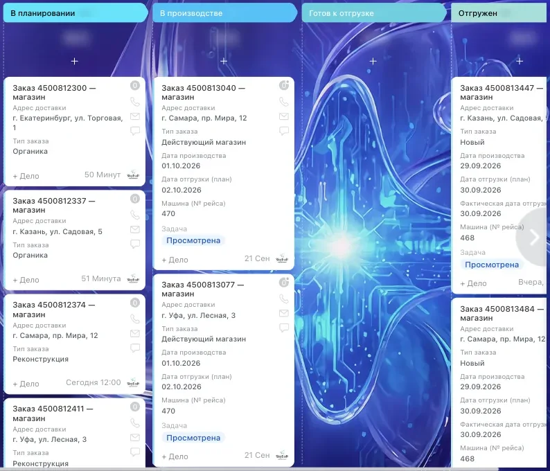
Task: Open chat icon on order 4500812300 card
Action: pyautogui.click(x=135, y=131)
